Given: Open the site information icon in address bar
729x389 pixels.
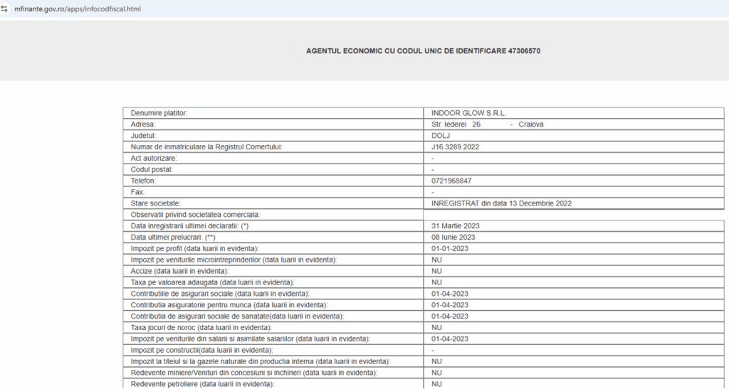Looking at the screenshot, I should (x=5, y=9).
